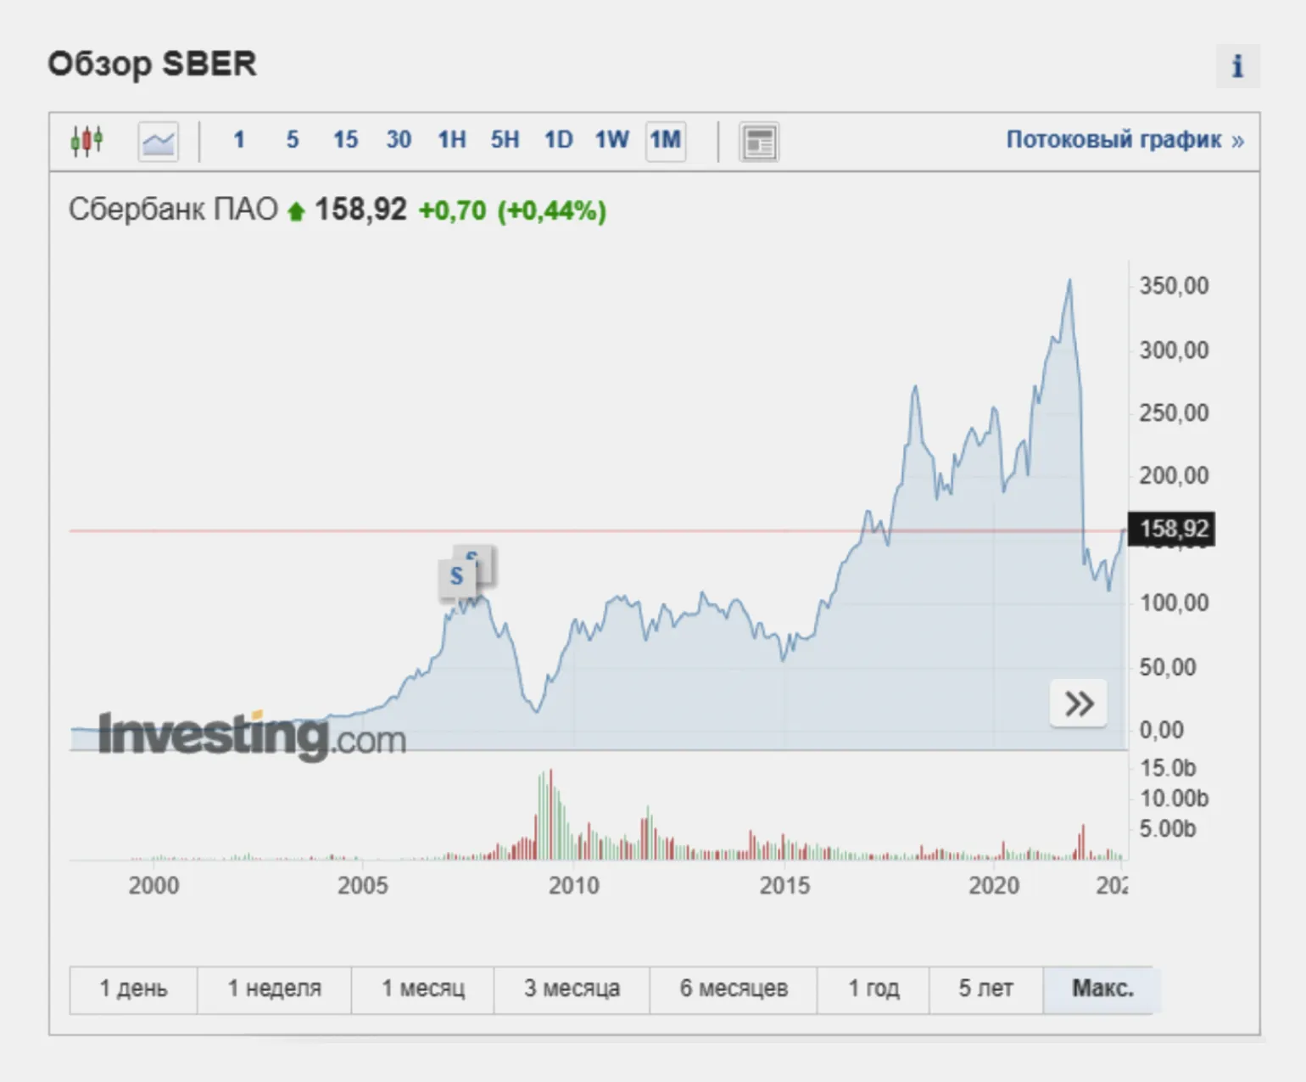Select the 1M chart interval
This screenshot has height=1082, width=1306.
tap(665, 140)
